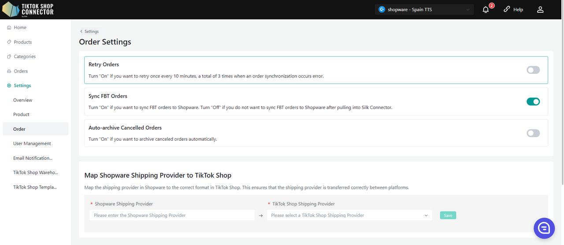Click the Help link icon
564x245 pixels.
pos(507,9)
